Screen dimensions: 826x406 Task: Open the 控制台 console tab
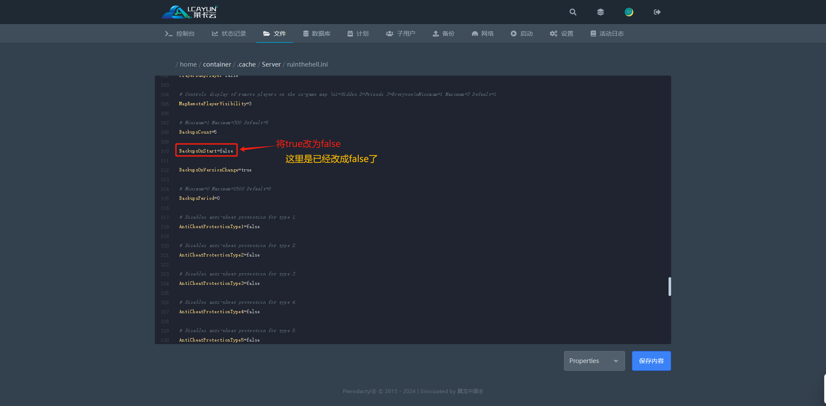point(180,34)
